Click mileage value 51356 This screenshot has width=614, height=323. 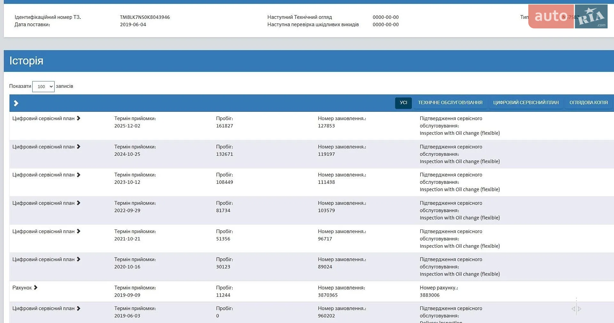[223, 239]
